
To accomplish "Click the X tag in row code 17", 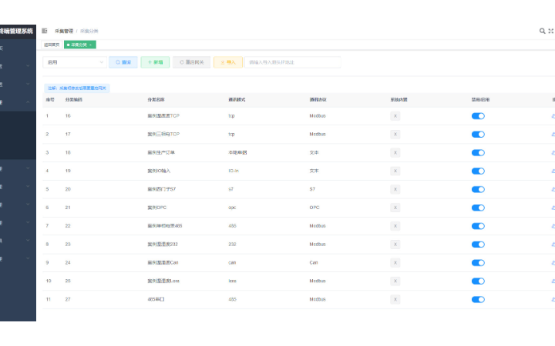I will pos(395,134).
